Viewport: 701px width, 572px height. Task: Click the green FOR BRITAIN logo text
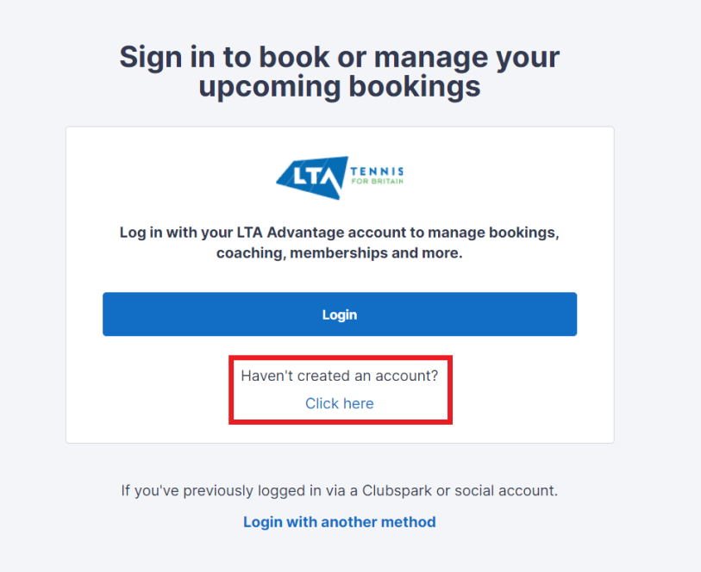click(378, 181)
